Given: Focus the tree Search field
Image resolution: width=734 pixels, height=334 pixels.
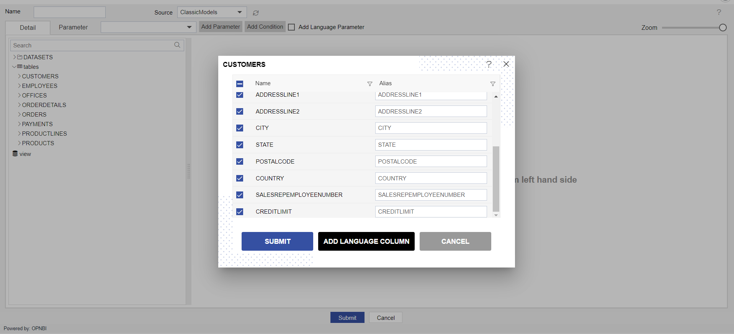Looking at the screenshot, I should pyautogui.click(x=97, y=45).
